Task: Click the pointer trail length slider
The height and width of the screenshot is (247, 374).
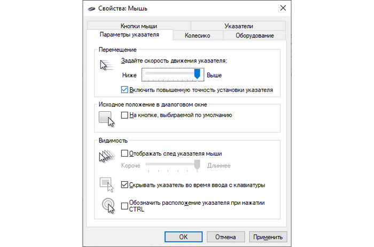Action: (173, 166)
